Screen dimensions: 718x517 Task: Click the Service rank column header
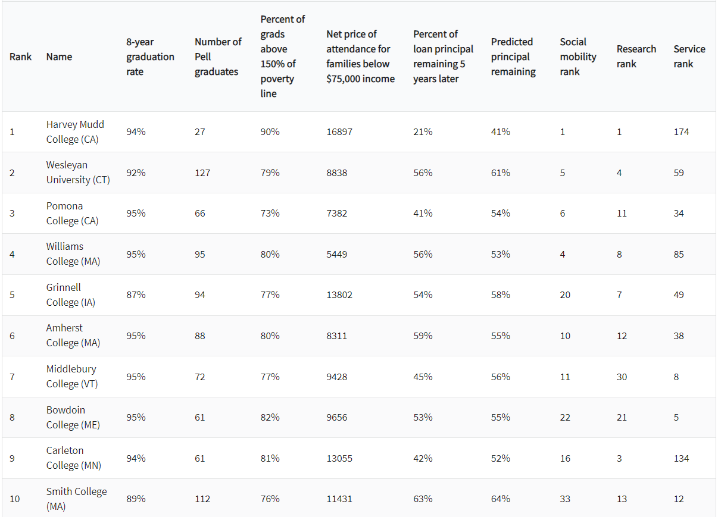click(689, 57)
